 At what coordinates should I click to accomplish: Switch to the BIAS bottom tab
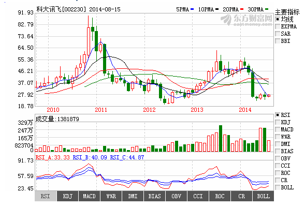coord(155,196)
